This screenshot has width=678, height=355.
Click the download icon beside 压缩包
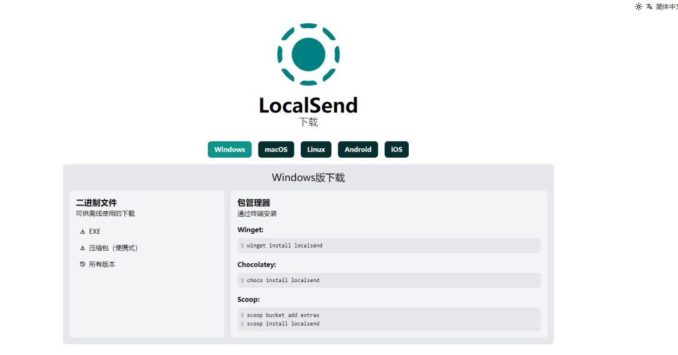coord(82,248)
